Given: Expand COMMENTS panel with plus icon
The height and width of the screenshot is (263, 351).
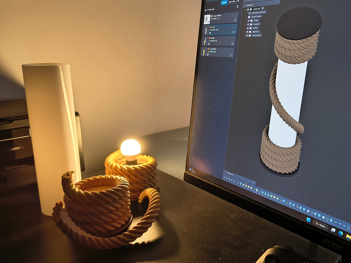Looking at the screenshot, I should pos(253,183).
